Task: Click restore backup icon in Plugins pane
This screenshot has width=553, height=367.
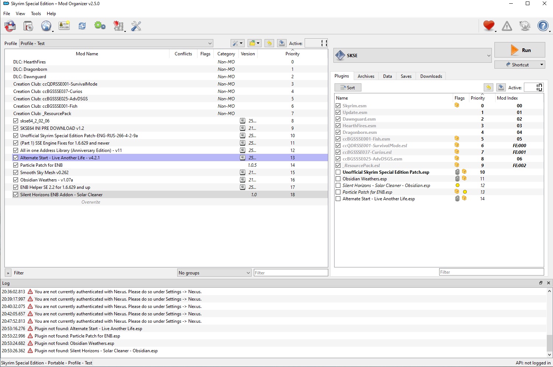Action: [x=488, y=87]
